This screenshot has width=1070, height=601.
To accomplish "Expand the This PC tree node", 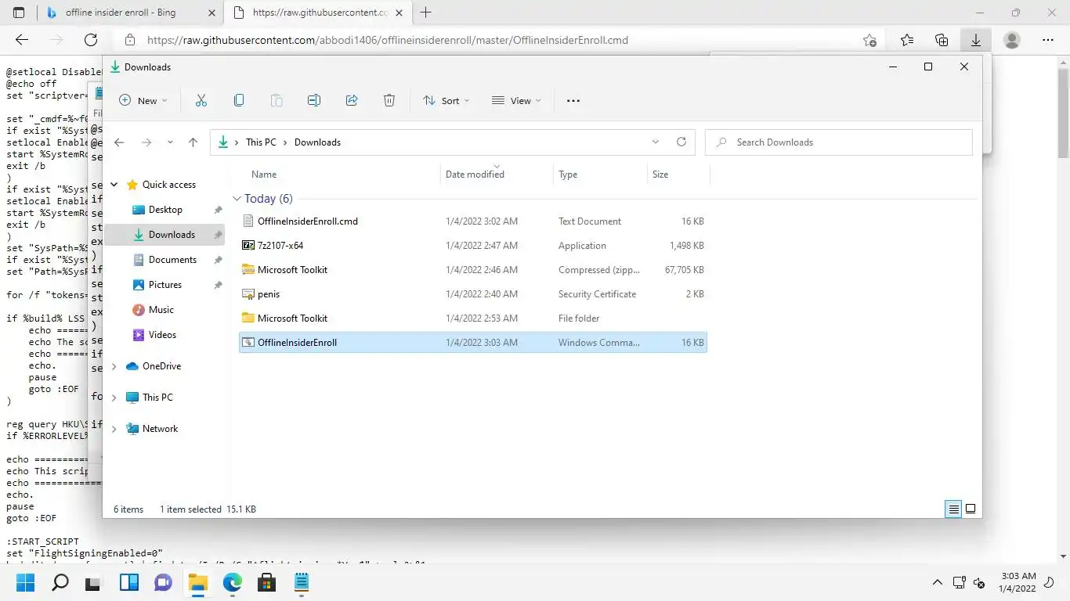I will click(x=114, y=398).
